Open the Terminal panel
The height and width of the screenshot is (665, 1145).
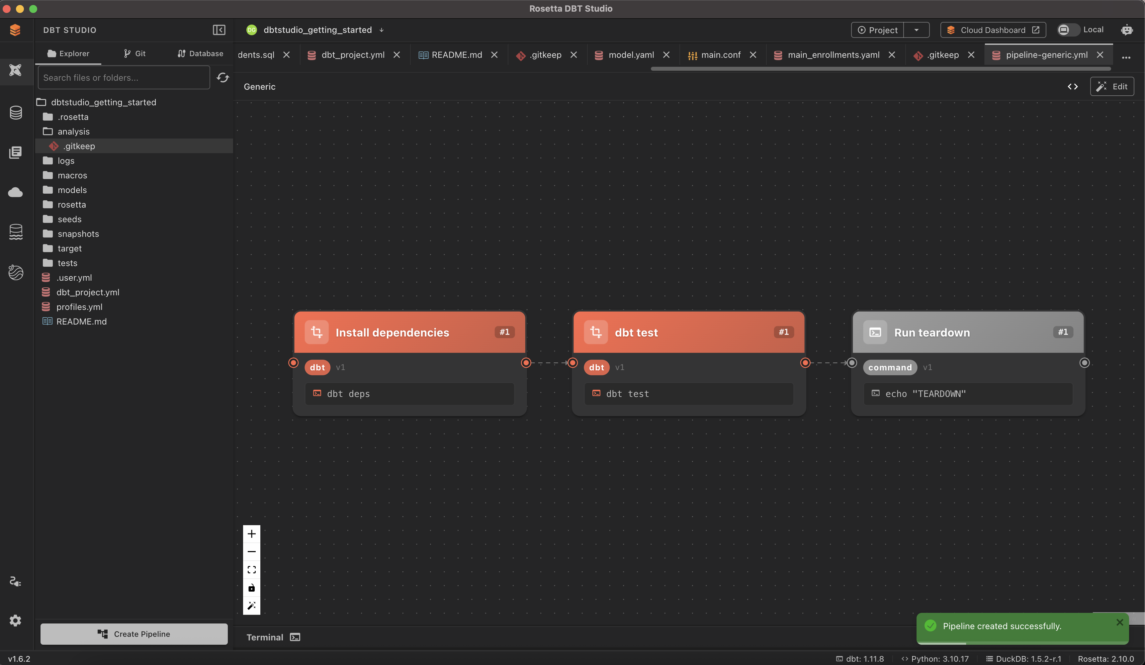tap(273, 637)
